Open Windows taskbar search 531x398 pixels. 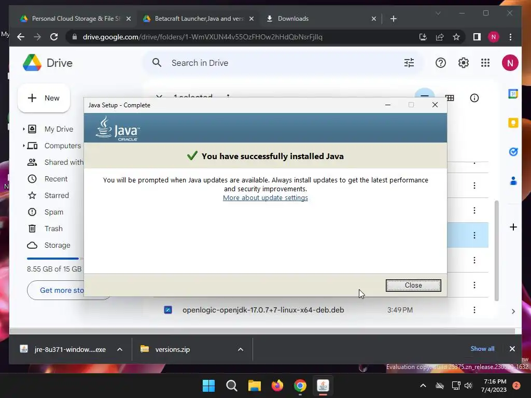pos(232,386)
